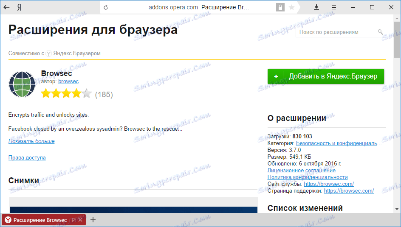Click the (185) reviews count
The image size is (401, 227).
104,95
